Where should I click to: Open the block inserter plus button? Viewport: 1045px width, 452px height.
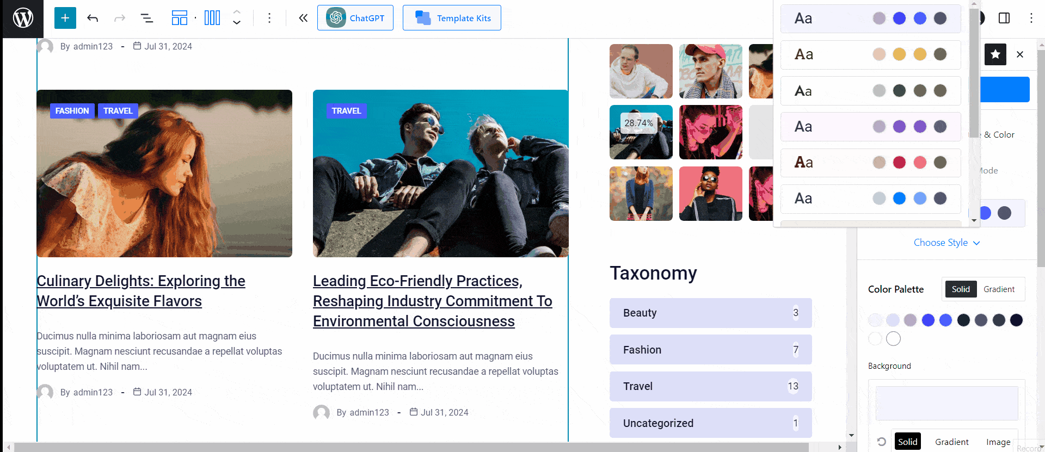[x=65, y=18]
